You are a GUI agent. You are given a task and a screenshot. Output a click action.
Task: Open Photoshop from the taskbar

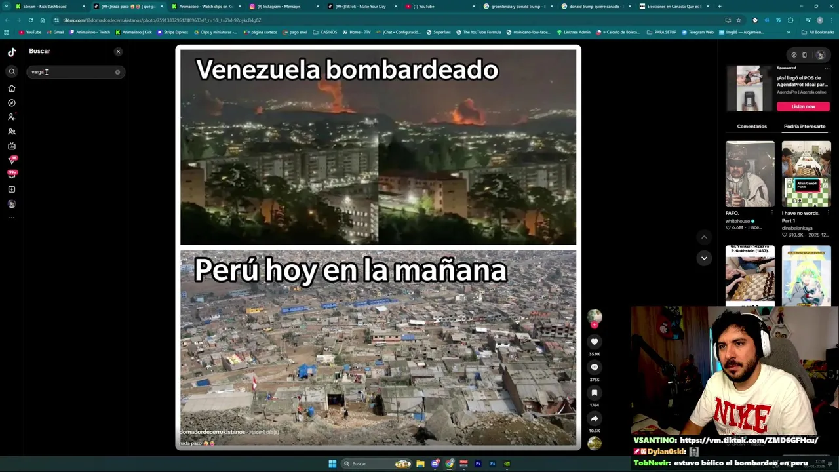point(492,463)
